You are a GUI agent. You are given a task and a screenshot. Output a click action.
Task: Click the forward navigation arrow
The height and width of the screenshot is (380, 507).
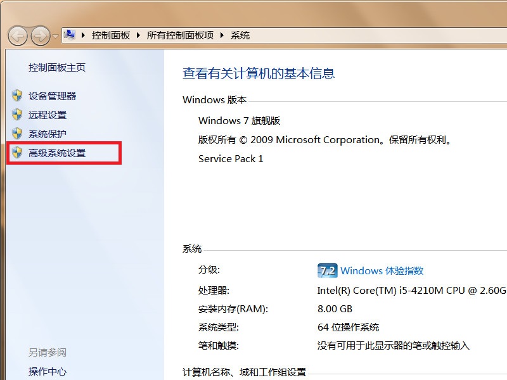click(39, 36)
